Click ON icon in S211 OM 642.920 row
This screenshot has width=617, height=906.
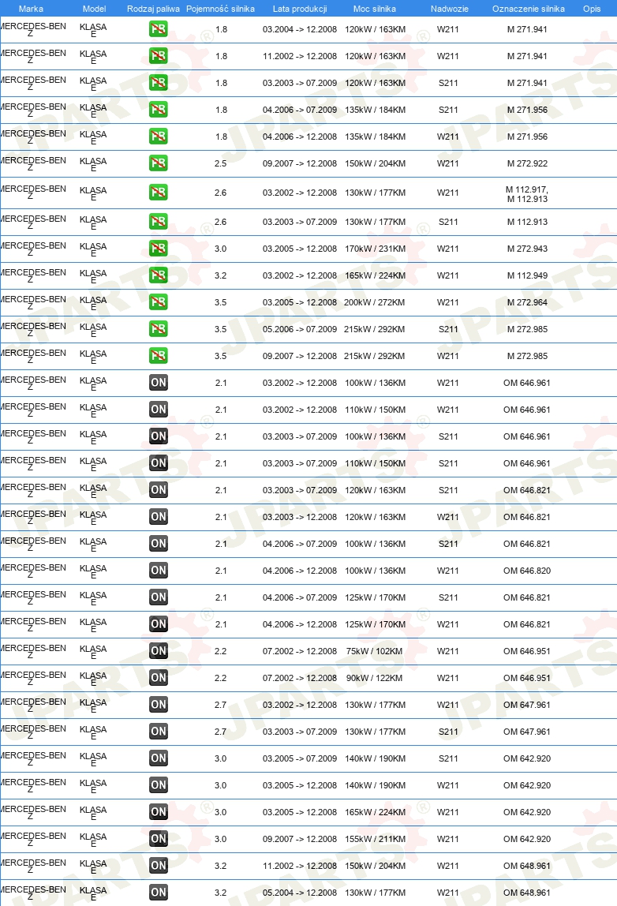tap(159, 758)
